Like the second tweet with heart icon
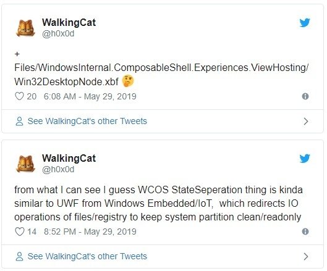This screenshot has width=327, height=271. [x=19, y=231]
